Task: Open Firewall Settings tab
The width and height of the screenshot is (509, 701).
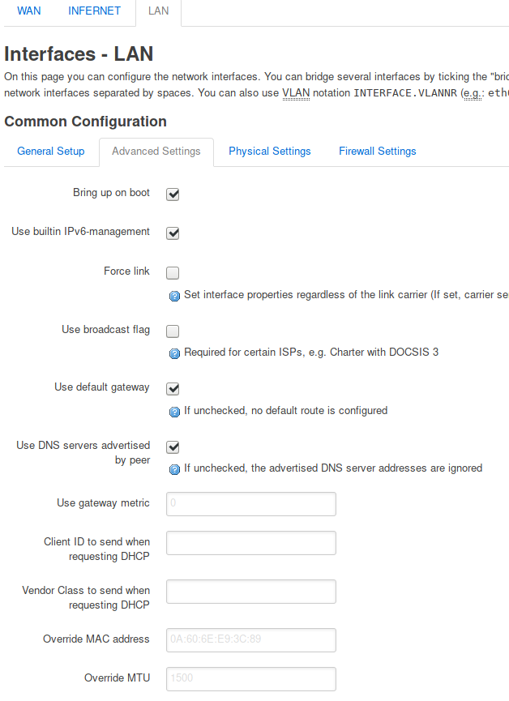Action: click(378, 151)
